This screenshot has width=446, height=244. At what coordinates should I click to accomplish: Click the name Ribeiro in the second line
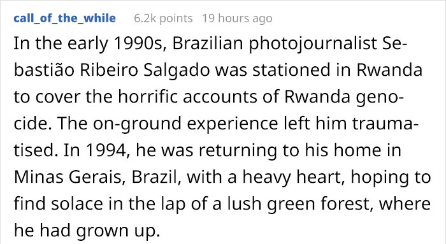pyautogui.click(x=109, y=70)
